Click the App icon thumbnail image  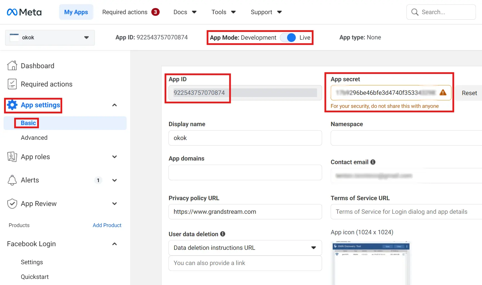coord(371,263)
